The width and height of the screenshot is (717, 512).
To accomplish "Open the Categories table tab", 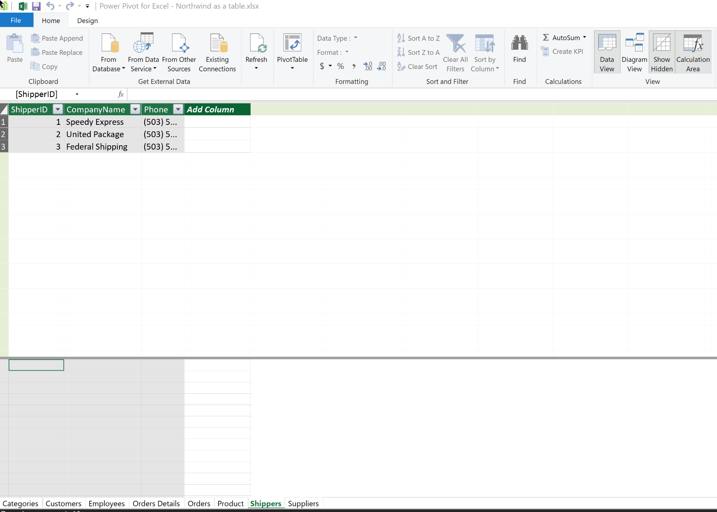I will pos(20,503).
